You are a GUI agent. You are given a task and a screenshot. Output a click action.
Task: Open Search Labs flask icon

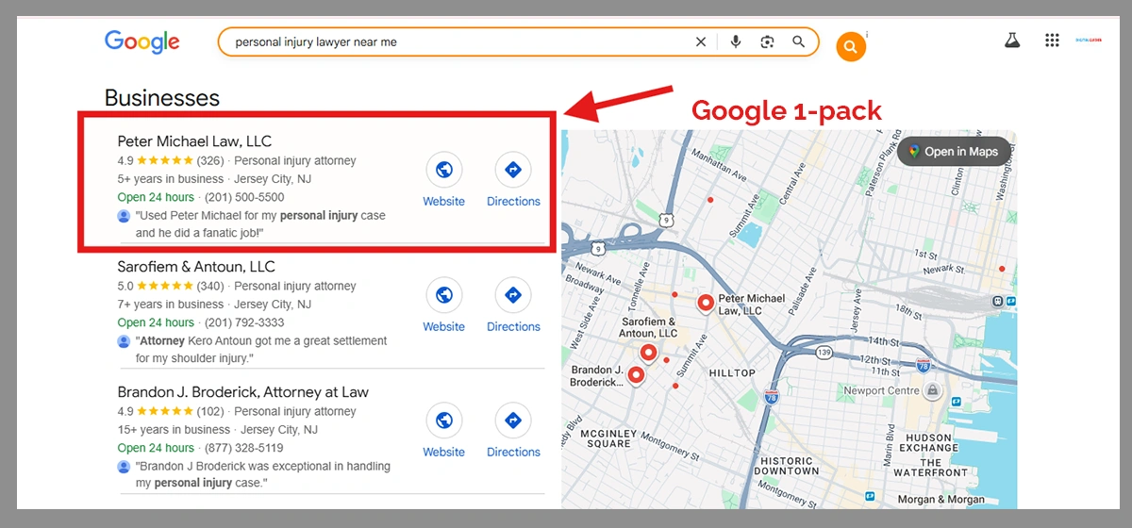(x=1012, y=41)
